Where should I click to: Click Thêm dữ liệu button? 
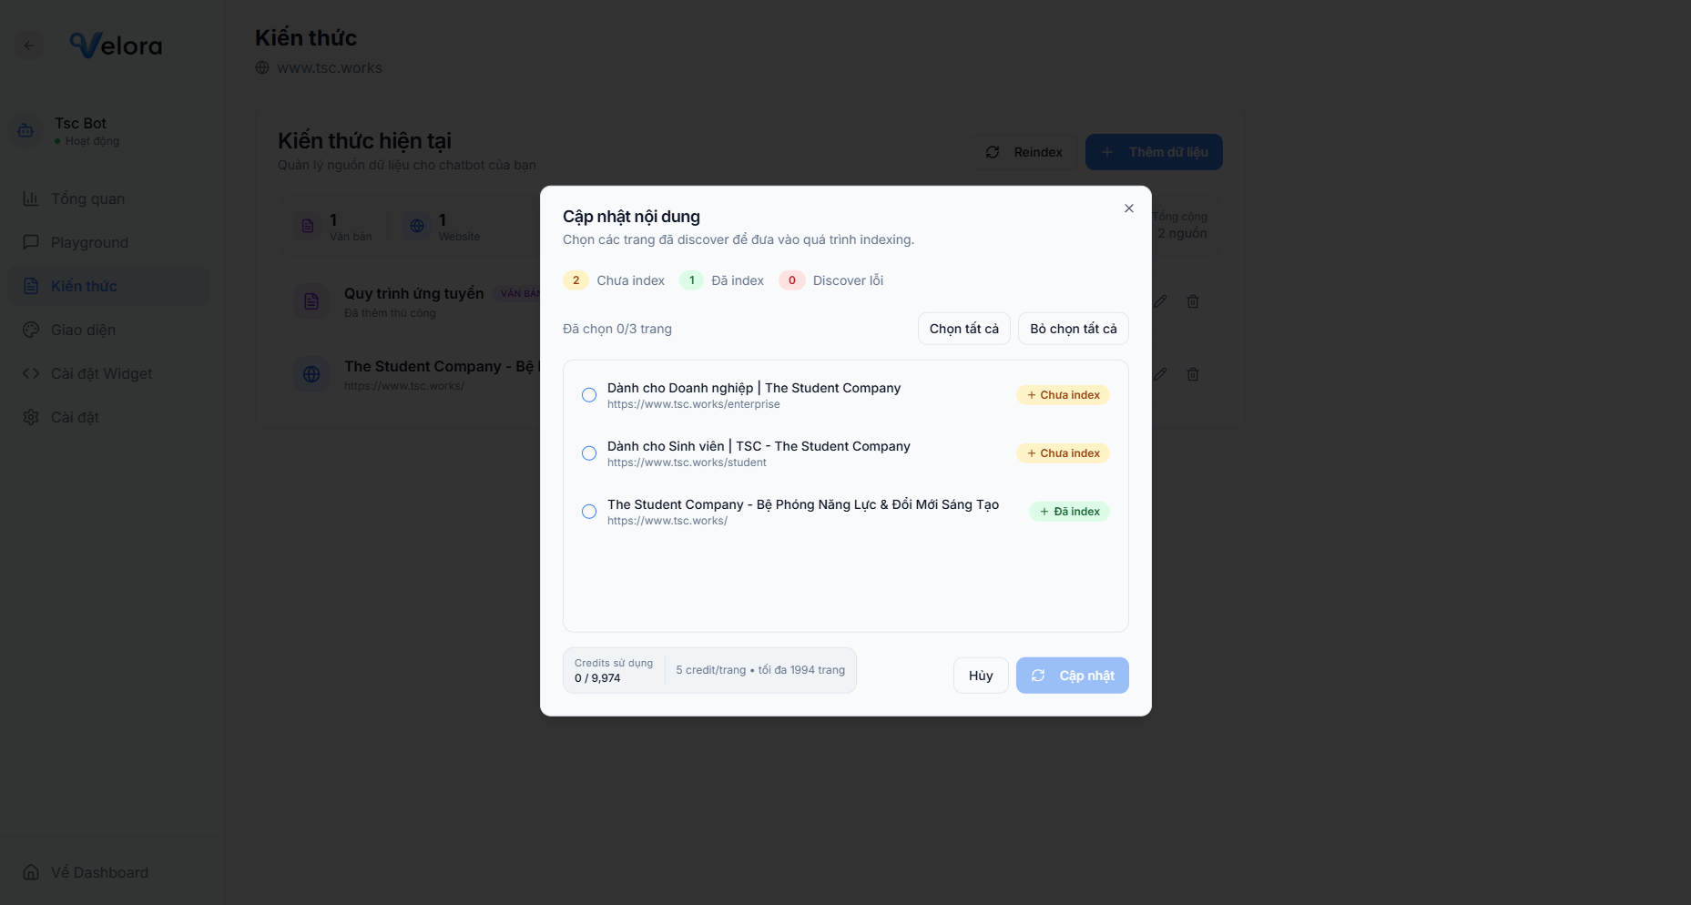click(1154, 152)
